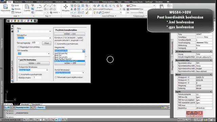
Task: Click the Megjelenítés dropdown arrow
Action: pos(84,51)
